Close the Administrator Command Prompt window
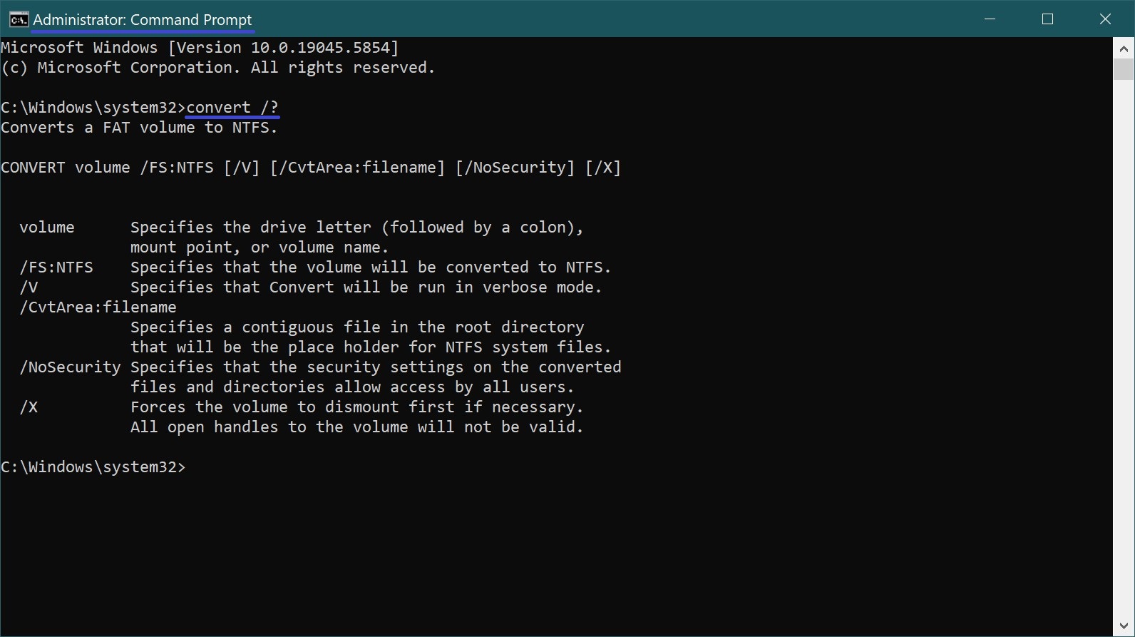The image size is (1135, 637). 1105,19
